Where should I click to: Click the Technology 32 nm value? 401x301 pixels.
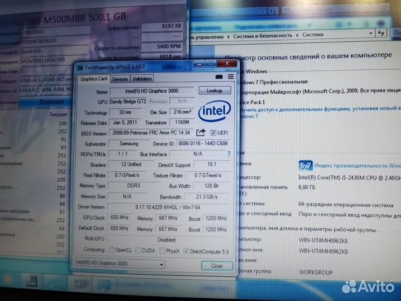coord(125,112)
